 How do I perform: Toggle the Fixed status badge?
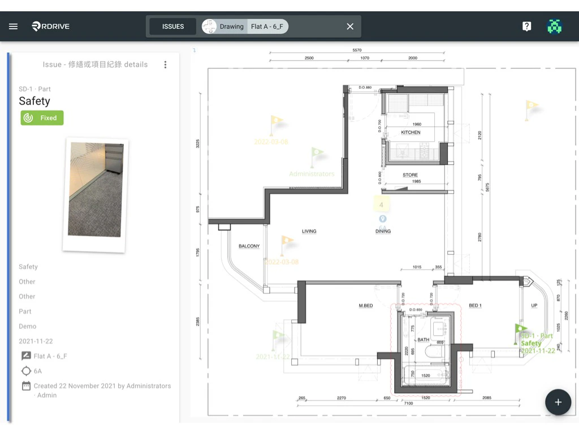point(42,118)
